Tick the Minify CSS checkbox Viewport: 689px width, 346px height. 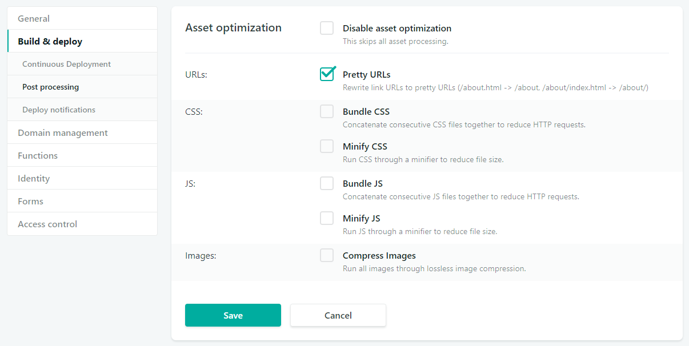(327, 146)
